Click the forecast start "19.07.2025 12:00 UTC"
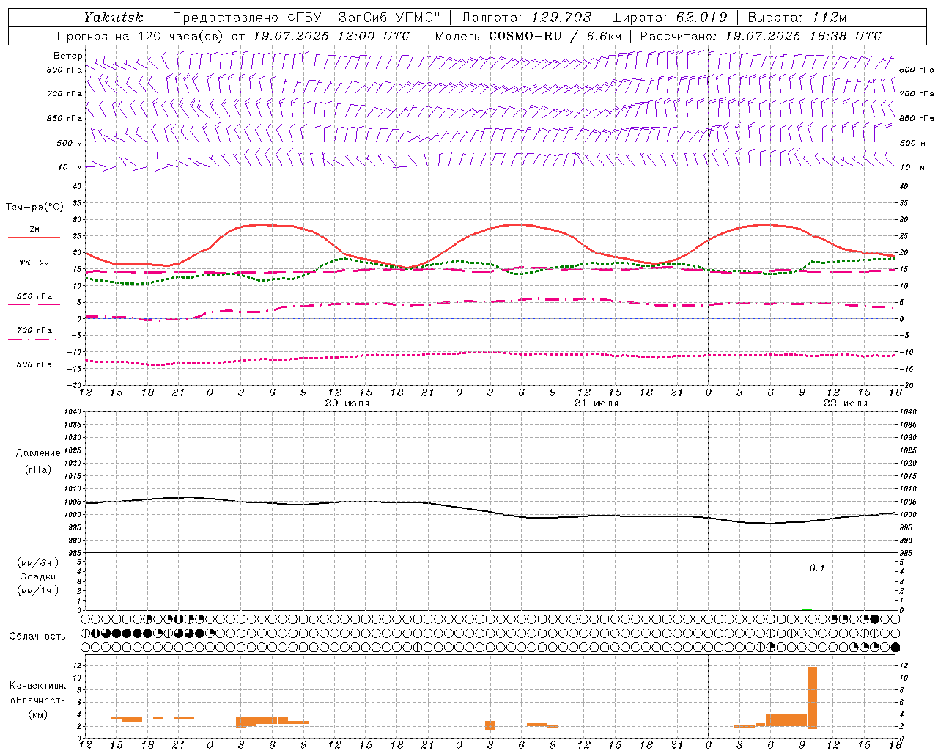 (x=331, y=36)
